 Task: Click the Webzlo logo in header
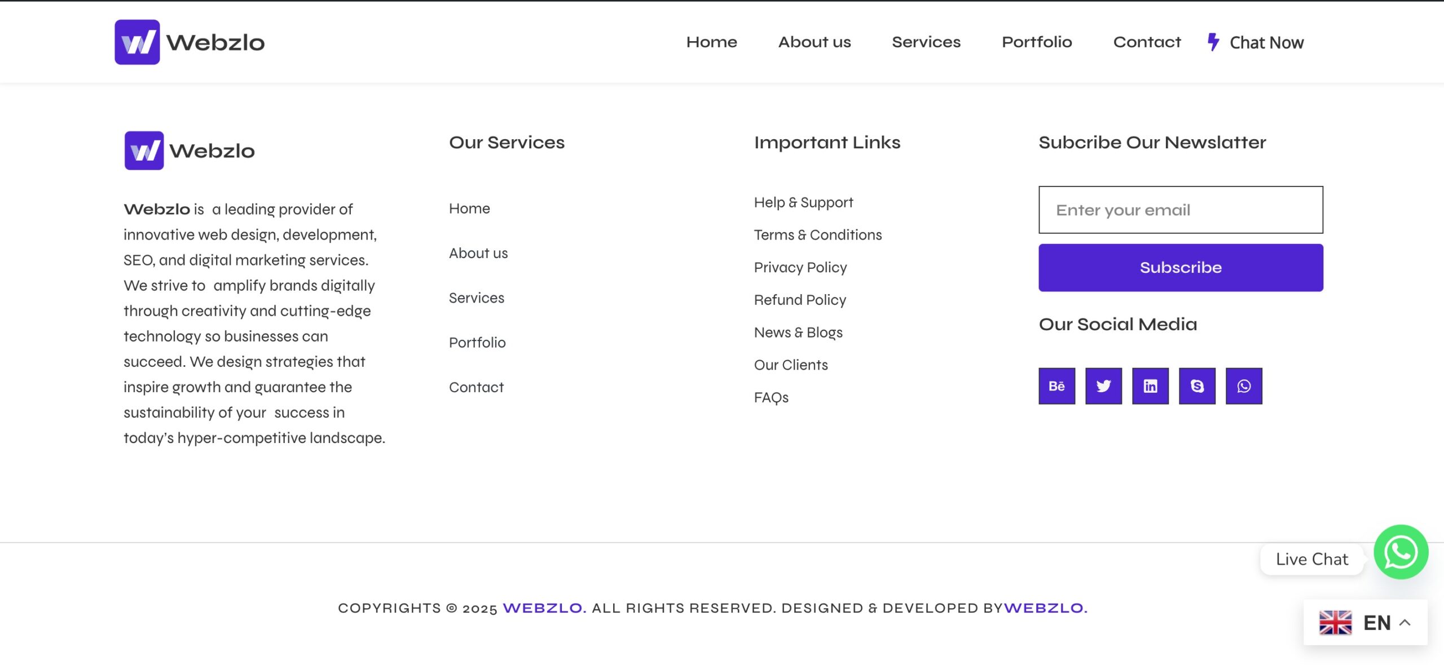(x=190, y=42)
